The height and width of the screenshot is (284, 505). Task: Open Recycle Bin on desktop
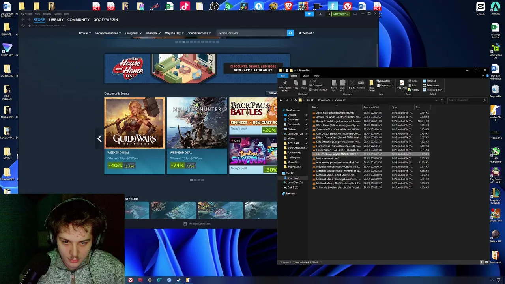click(x=495, y=91)
